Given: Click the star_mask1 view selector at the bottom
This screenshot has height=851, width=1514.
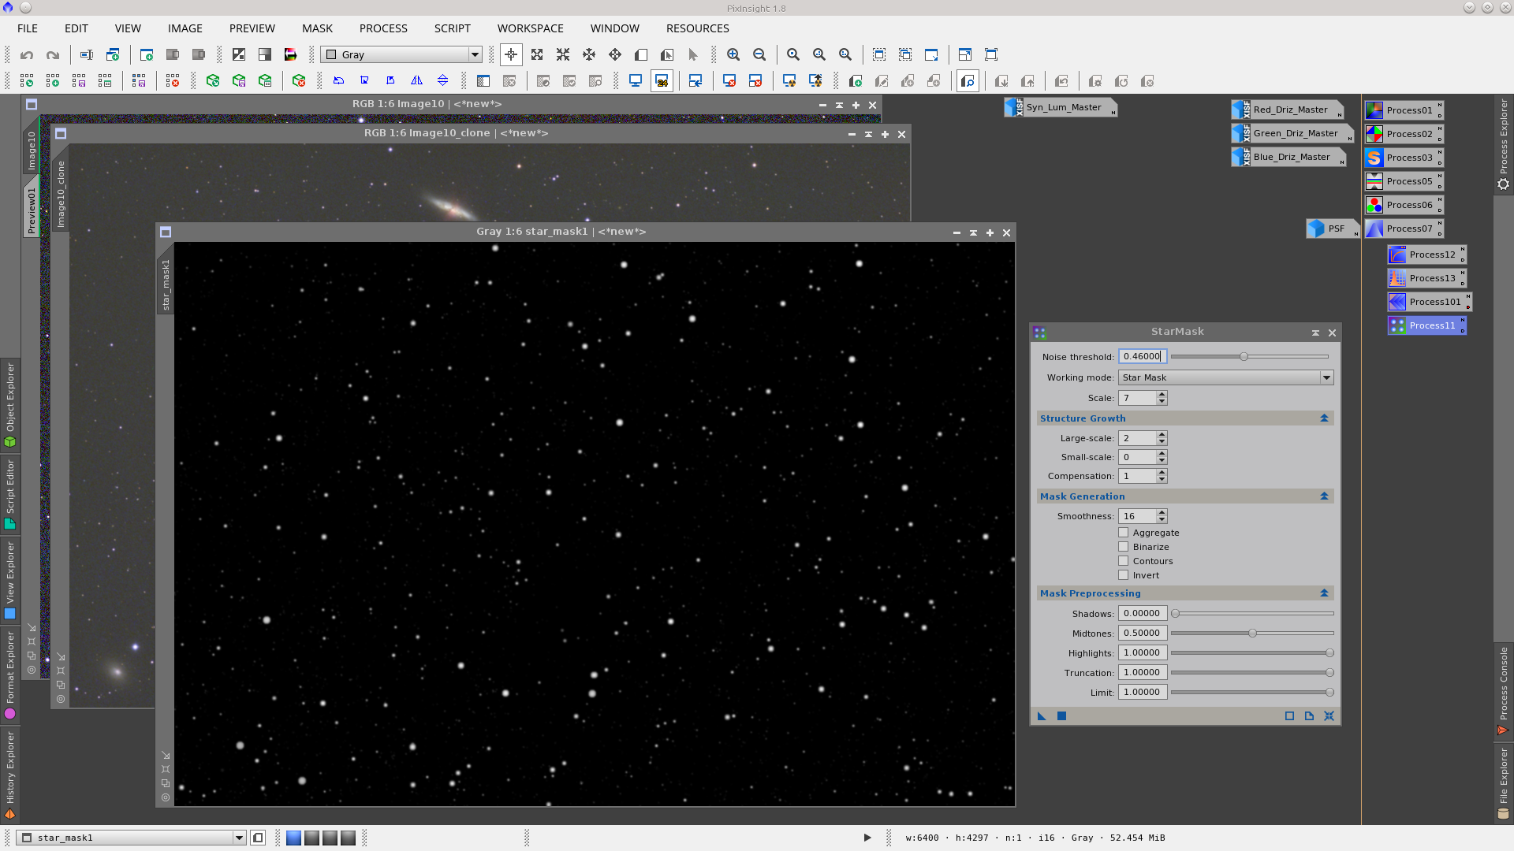Looking at the screenshot, I should [x=130, y=838].
